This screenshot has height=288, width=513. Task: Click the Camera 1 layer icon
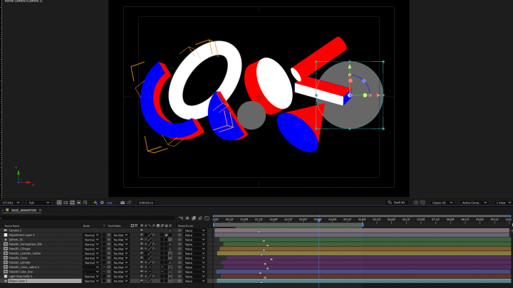pyautogui.click(x=6, y=230)
